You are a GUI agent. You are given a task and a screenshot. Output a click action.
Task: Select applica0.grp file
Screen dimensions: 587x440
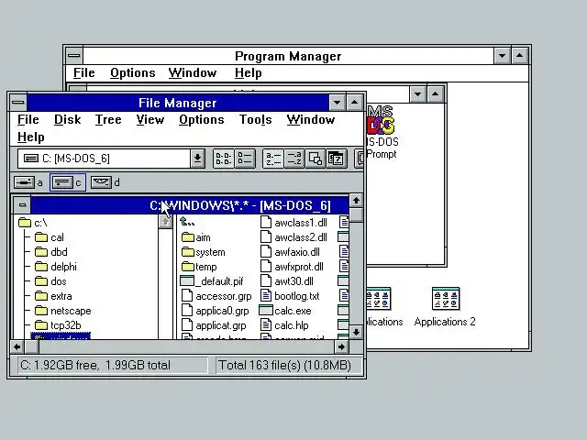(216, 311)
